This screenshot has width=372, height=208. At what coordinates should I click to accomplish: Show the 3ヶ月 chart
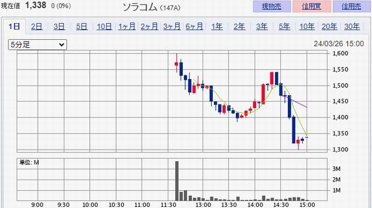coord(172,27)
